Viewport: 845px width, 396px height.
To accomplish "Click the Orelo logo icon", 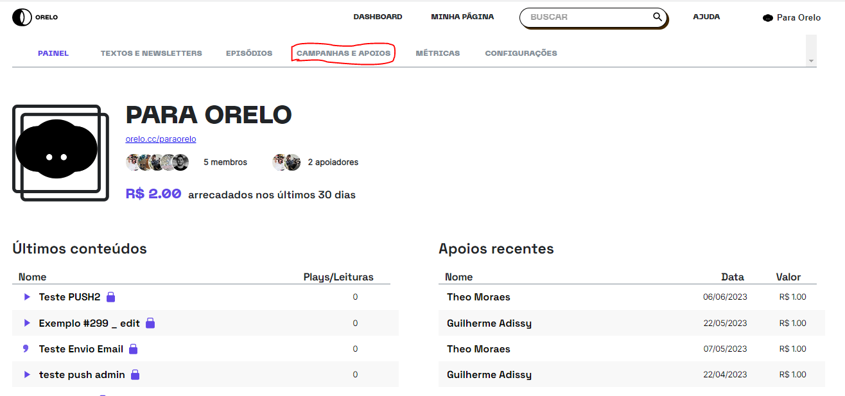I will click(22, 17).
